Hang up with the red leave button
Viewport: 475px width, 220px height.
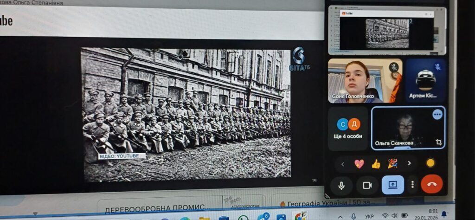(x=431, y=184)
